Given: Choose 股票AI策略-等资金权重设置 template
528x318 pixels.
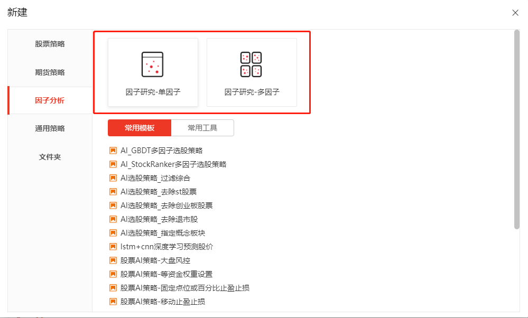Looking at the screenshot, I should click(166, 274).
